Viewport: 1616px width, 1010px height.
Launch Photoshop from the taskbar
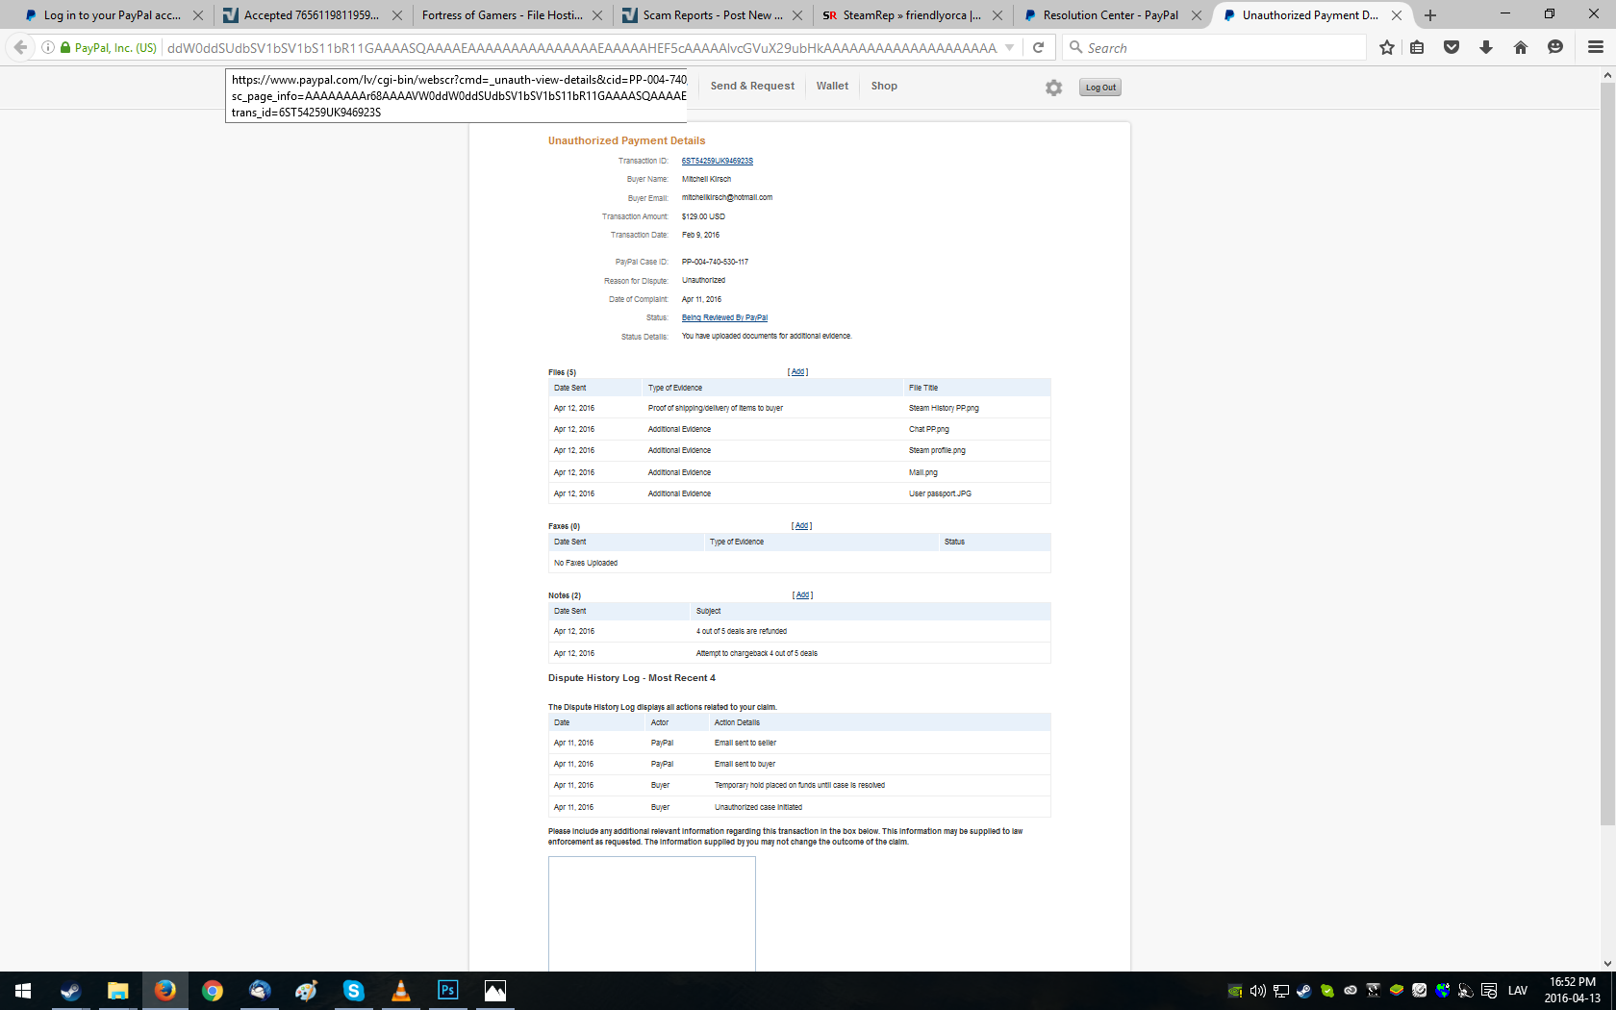(x=448, y=990)
